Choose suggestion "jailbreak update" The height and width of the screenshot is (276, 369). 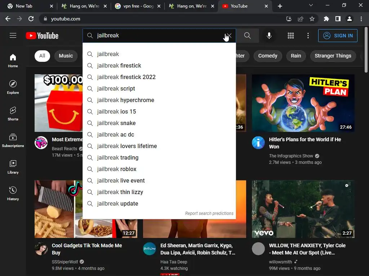point(159,203)
